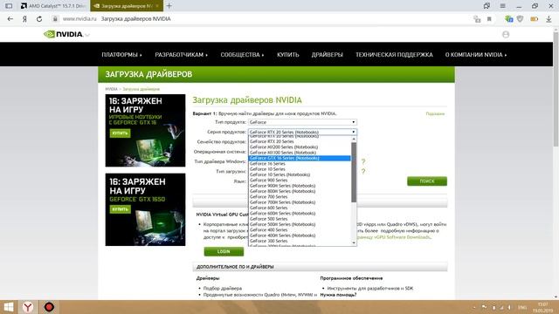Open Yandex Browser from the taskbar
This screenshot has height=314, width=559.
(x=28, y=307)
